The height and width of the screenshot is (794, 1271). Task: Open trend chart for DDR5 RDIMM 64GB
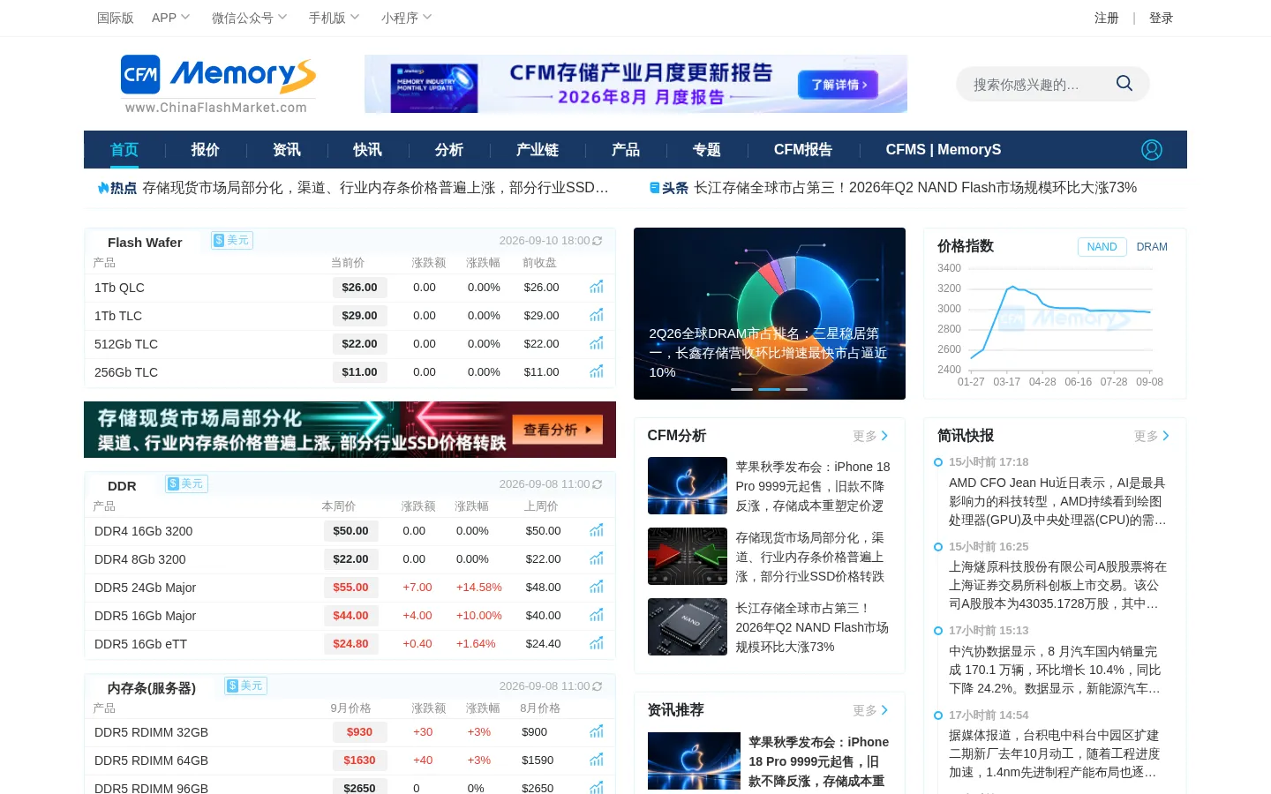(597, 760)
